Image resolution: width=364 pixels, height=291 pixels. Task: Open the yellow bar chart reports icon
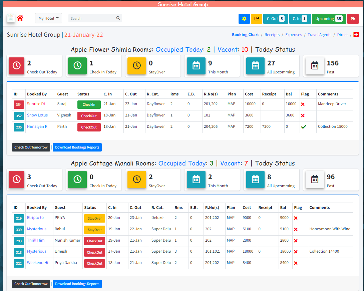pos(257,19)
